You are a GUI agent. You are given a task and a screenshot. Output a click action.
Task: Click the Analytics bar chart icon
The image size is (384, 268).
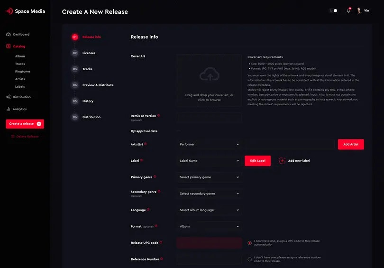9,109
